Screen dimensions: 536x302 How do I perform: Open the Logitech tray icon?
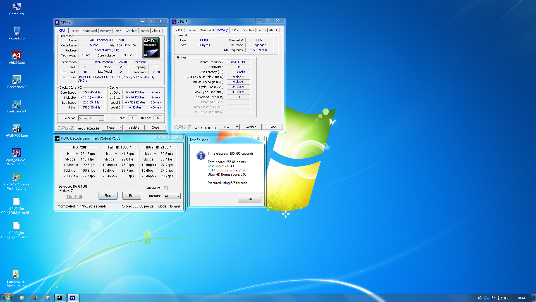coord(486,298)
